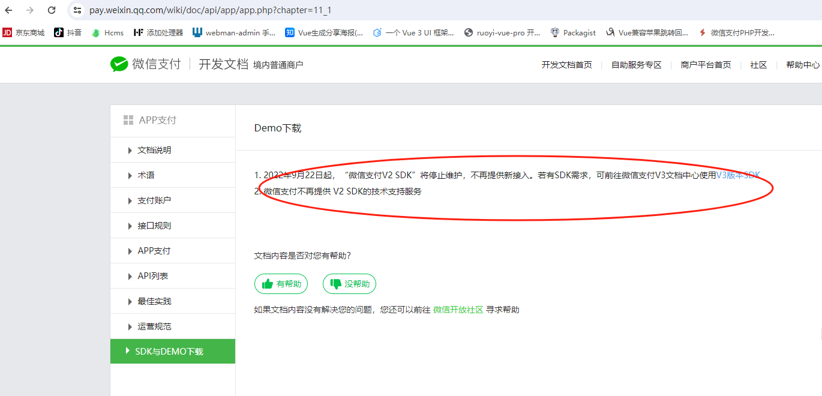This screenshot has width=822, height=396.
Task: Open Hcms bookmark
Action: 107,33
